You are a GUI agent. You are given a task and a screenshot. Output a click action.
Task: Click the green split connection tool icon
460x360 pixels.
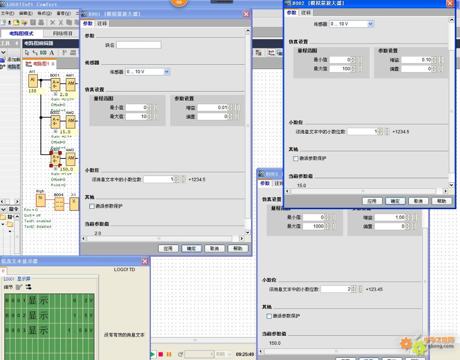pyautogui.click(x=43, y=53)
